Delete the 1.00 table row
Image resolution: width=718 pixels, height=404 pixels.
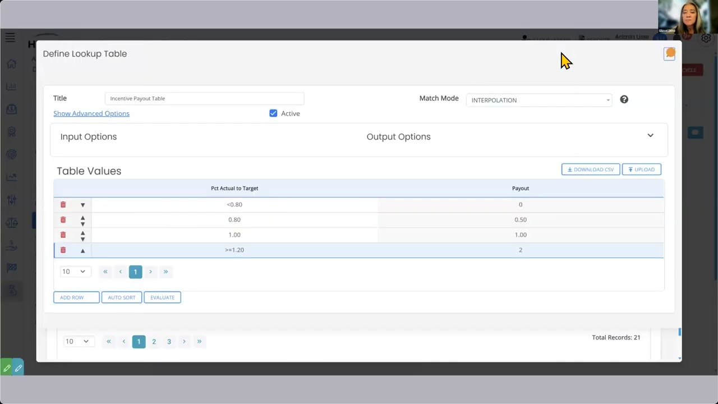pyautogui.click(x=63, y=235)
